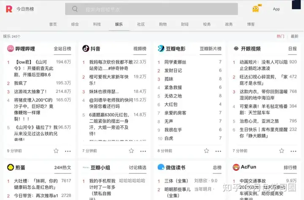Open 开眼视频 entry 旺达幻视心碎混剪
304x200 pixels.
pos(263,80)
